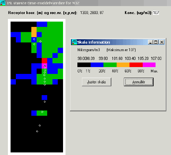Click the 99.80 scale value

click(103, 58)
